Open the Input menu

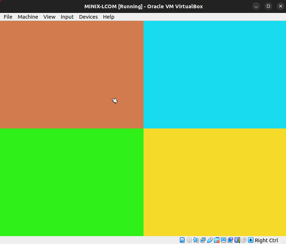tap(67, 17)
